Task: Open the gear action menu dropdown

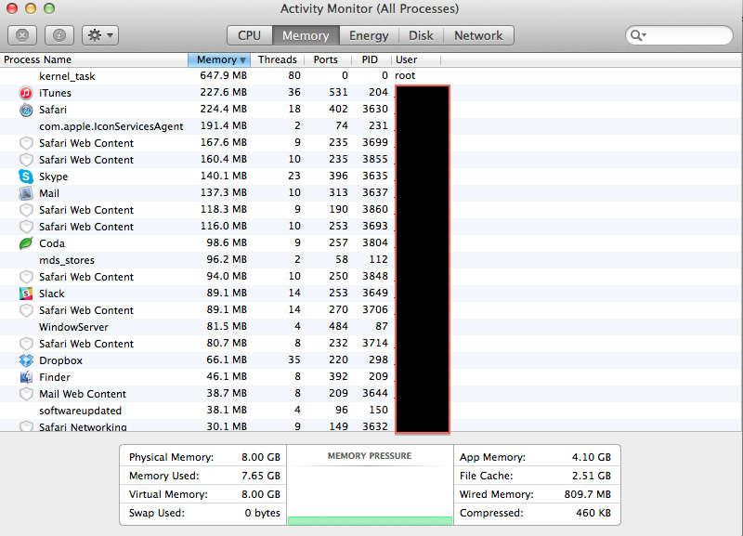Action: (x=100, y=35)
